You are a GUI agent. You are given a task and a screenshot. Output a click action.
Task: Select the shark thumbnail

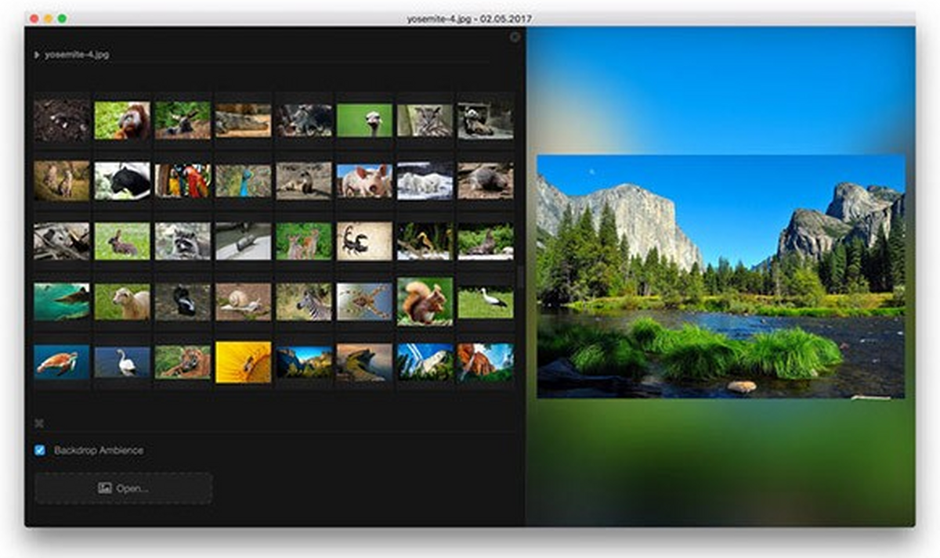click(62, 301)
